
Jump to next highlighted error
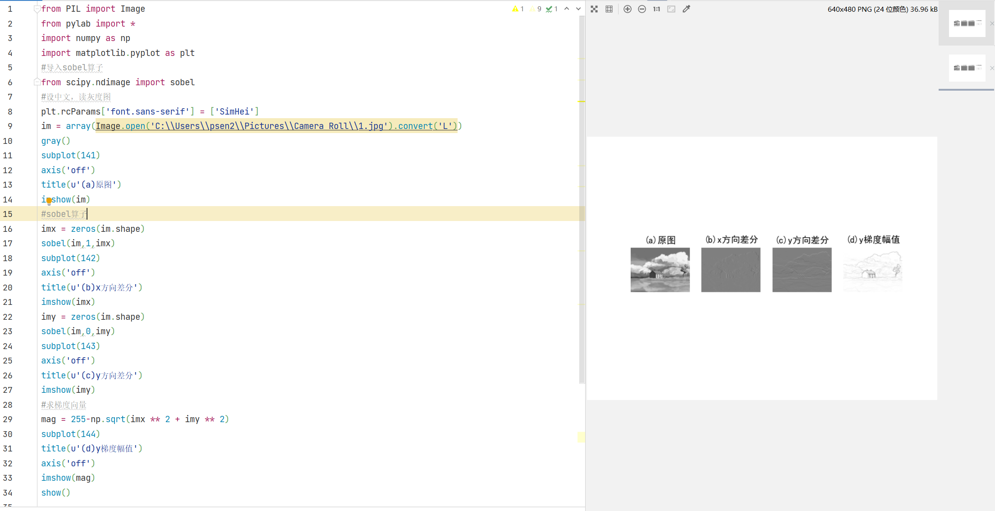pyautogui.click(x=578, y=9)
